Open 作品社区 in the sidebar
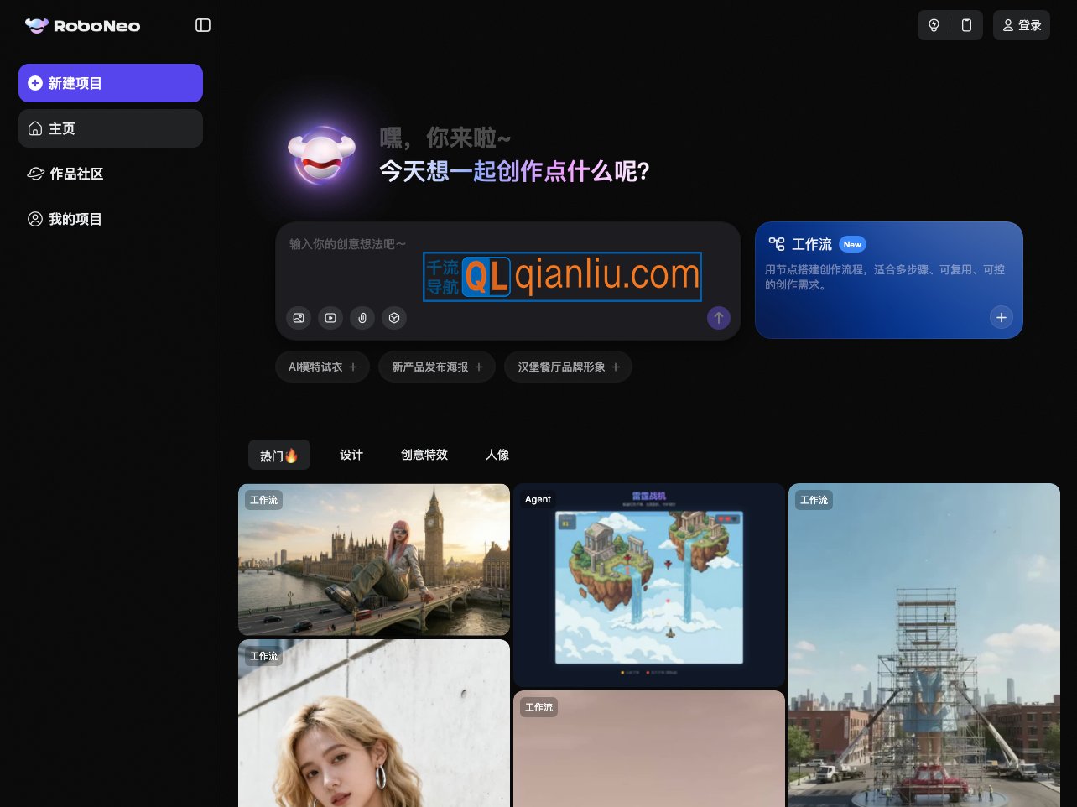 [x=76, y=174]
